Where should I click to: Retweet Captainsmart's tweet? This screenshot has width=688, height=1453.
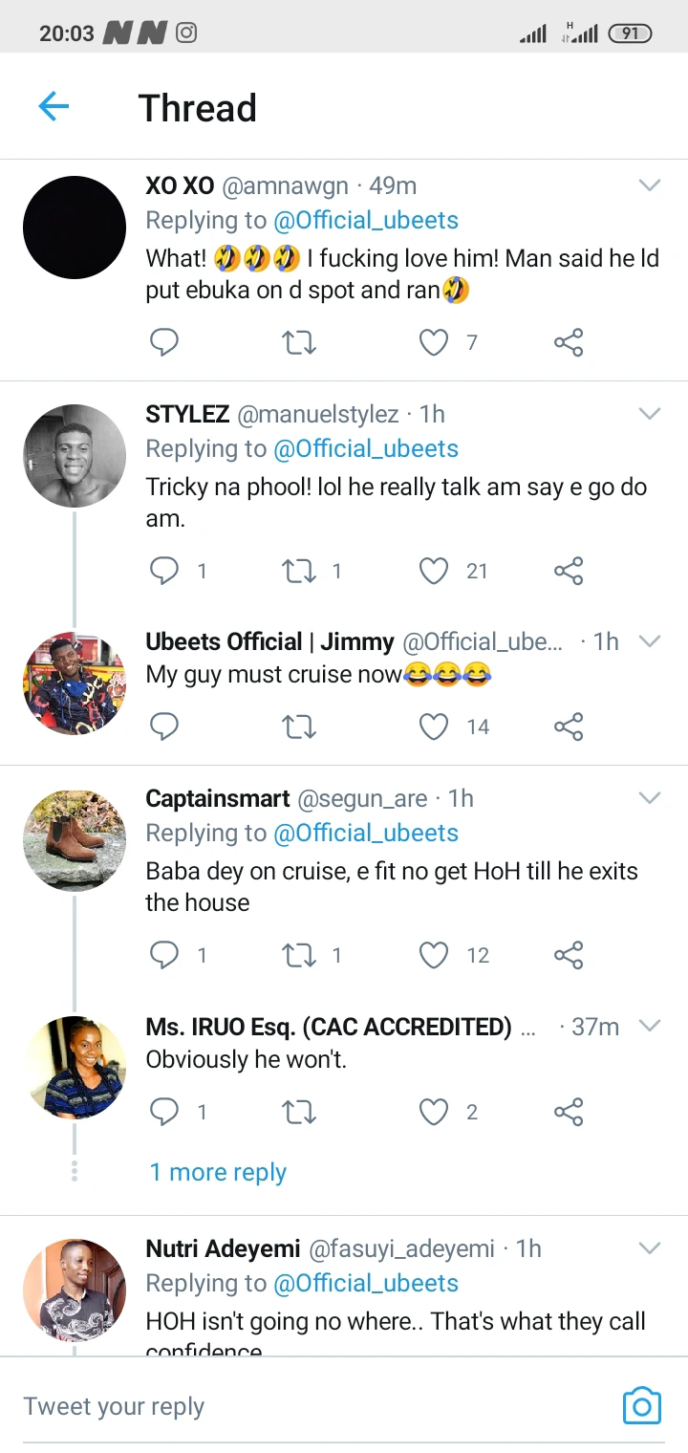coord(299,955)
